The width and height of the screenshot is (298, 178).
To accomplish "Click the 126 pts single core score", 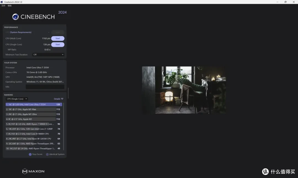I will [47, 44].
